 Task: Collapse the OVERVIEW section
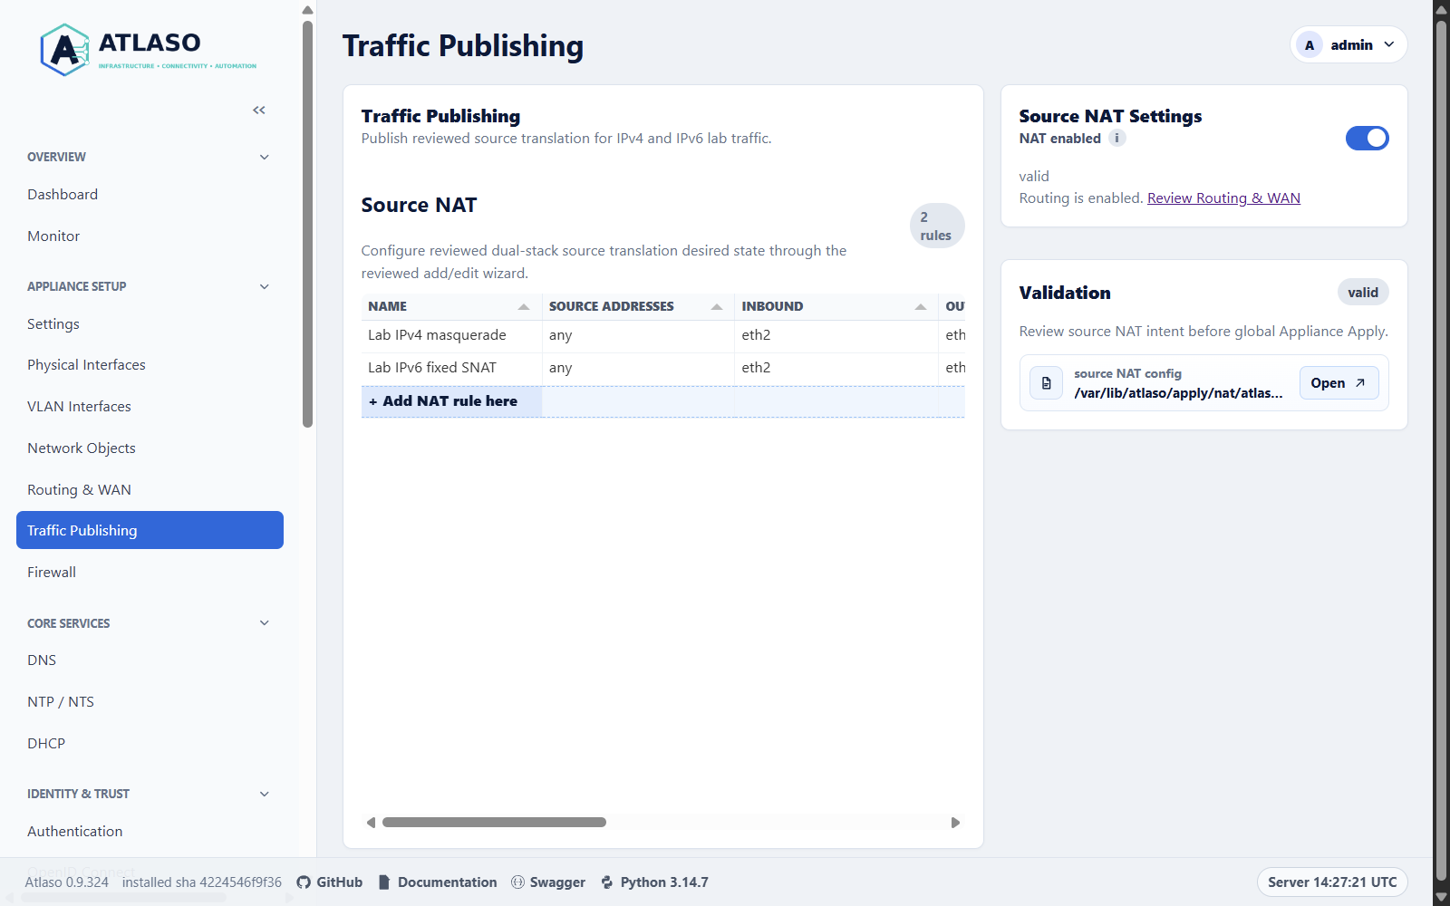[x=265, y=157]
